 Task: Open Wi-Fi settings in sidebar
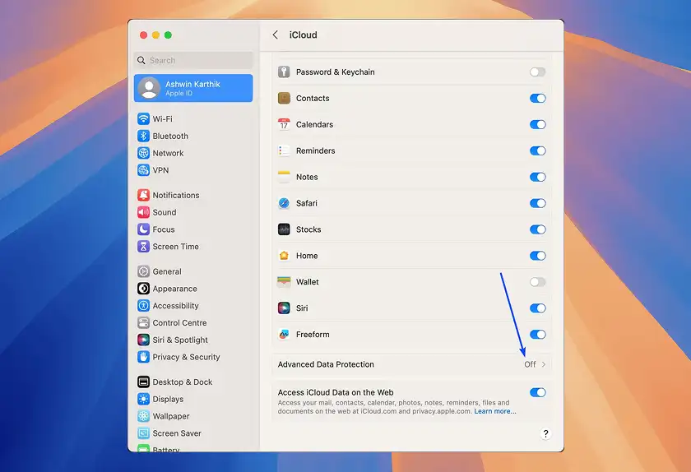tap(162, 119)
